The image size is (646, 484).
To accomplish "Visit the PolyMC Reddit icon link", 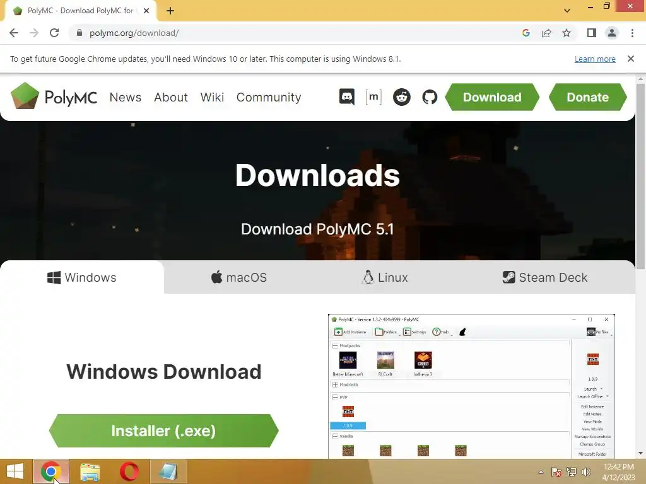I will [401, 97].
